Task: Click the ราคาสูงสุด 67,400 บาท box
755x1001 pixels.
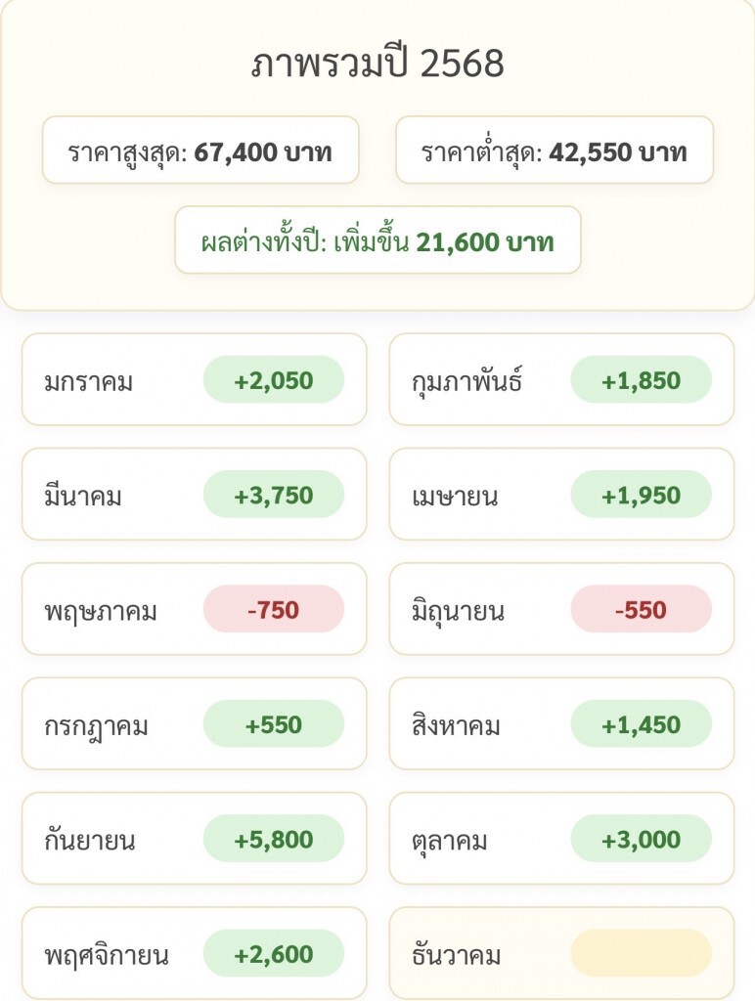Action: coord(200,151)
